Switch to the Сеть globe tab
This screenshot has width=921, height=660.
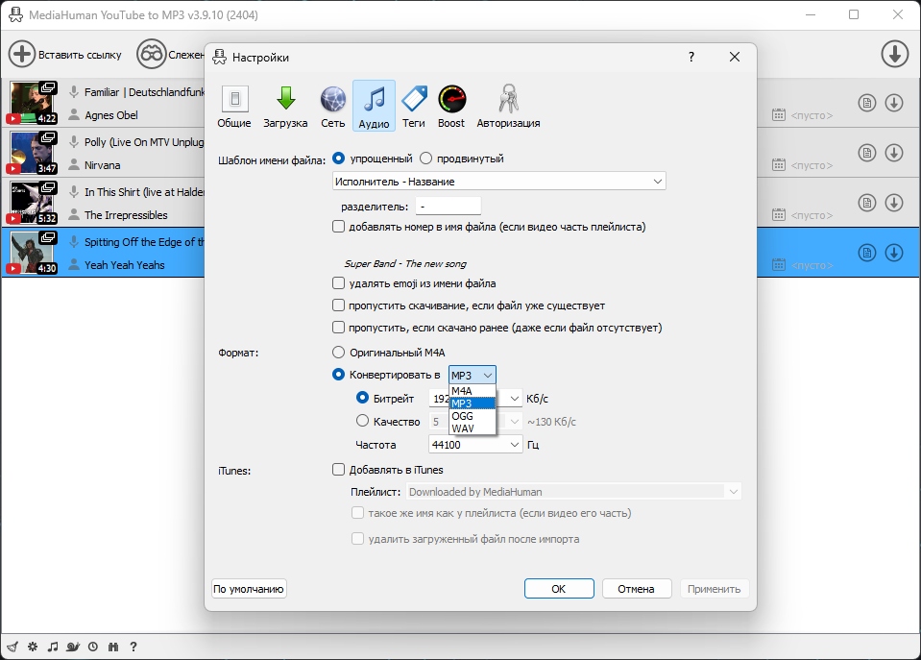332,106
